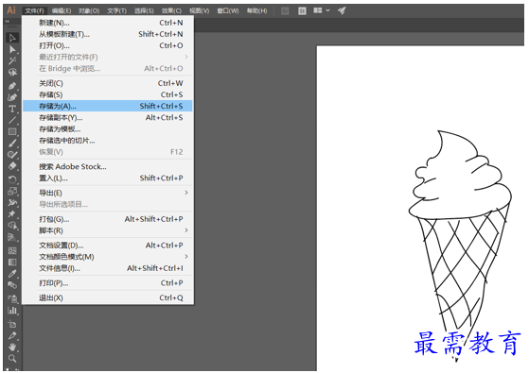Viewport: 529px width, 373px height.
Task: Choose 存储副本(Y)... menu entry
Action: point(108,117)
